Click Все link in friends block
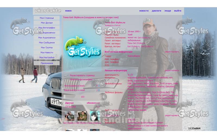Viewport: 217px width, 138px height. coord(98,107)
